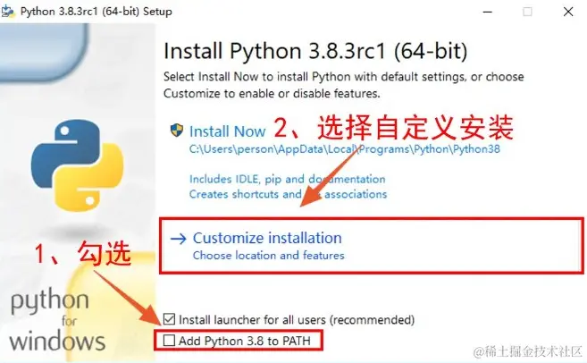
Task: Select the Install Now option
Action: [227, 131]
